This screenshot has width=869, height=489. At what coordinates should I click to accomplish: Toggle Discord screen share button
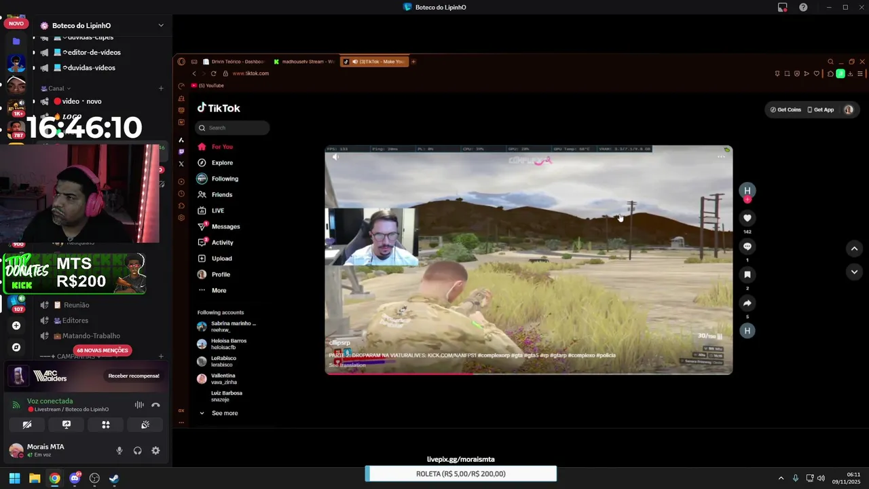67,424
